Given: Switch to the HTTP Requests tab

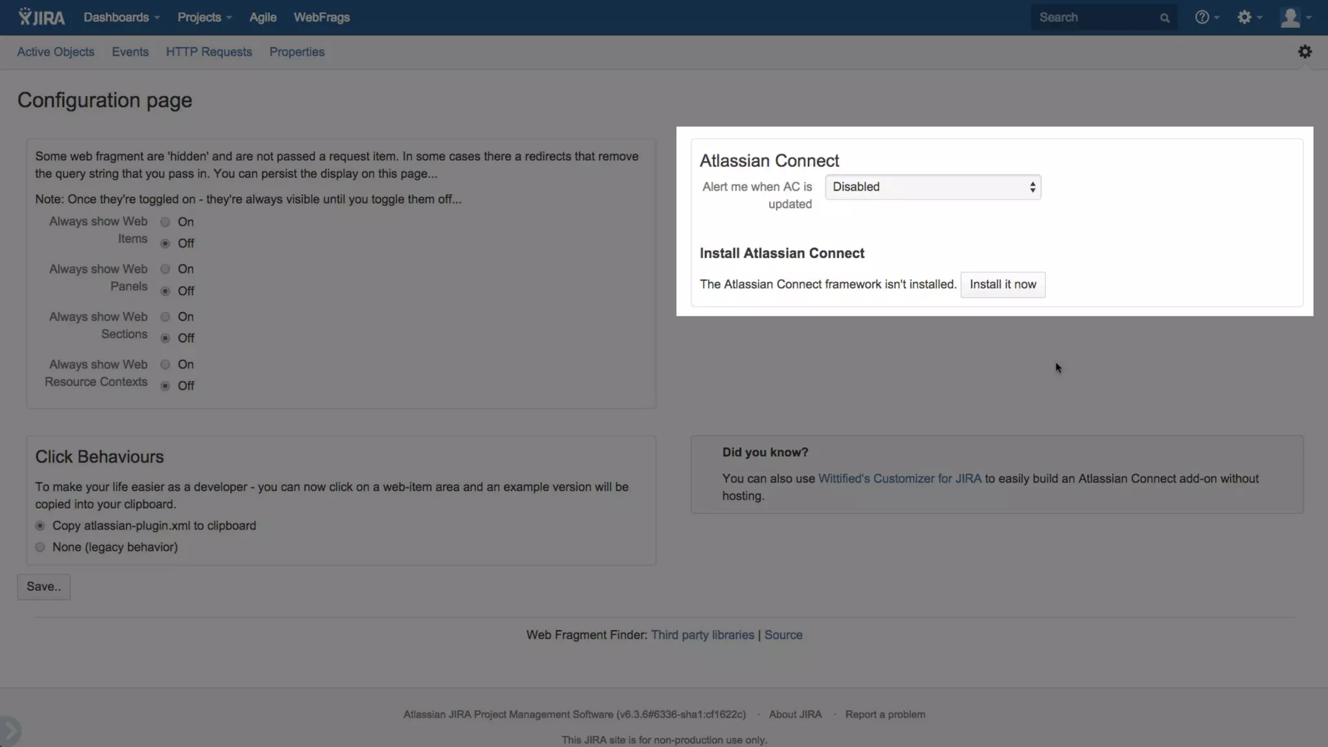Looking at the screenshot, I should (x=209, y=52).
